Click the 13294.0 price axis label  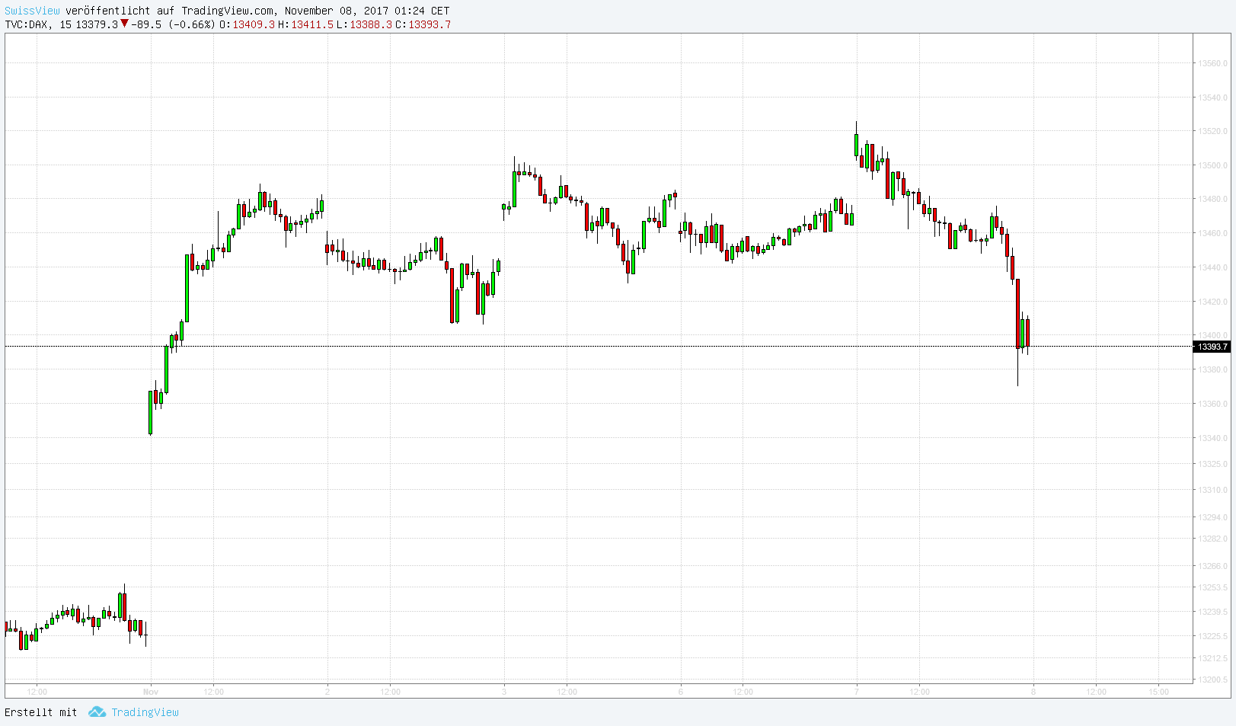[1212, 517]
